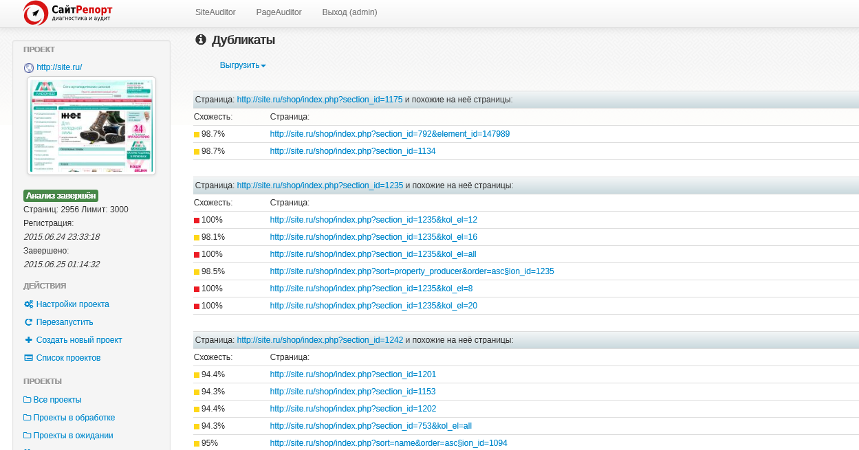Open SiteAuditor in the top menu
This screenshot has width=859, height=450.
pyautogui.click(x=215, y=12)
